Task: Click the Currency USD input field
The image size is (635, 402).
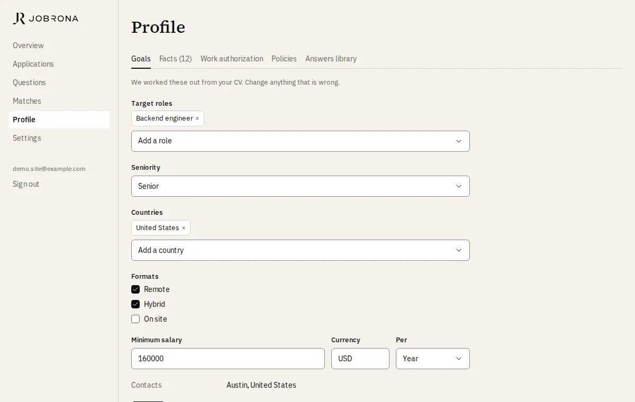Action: click(360, 359)
